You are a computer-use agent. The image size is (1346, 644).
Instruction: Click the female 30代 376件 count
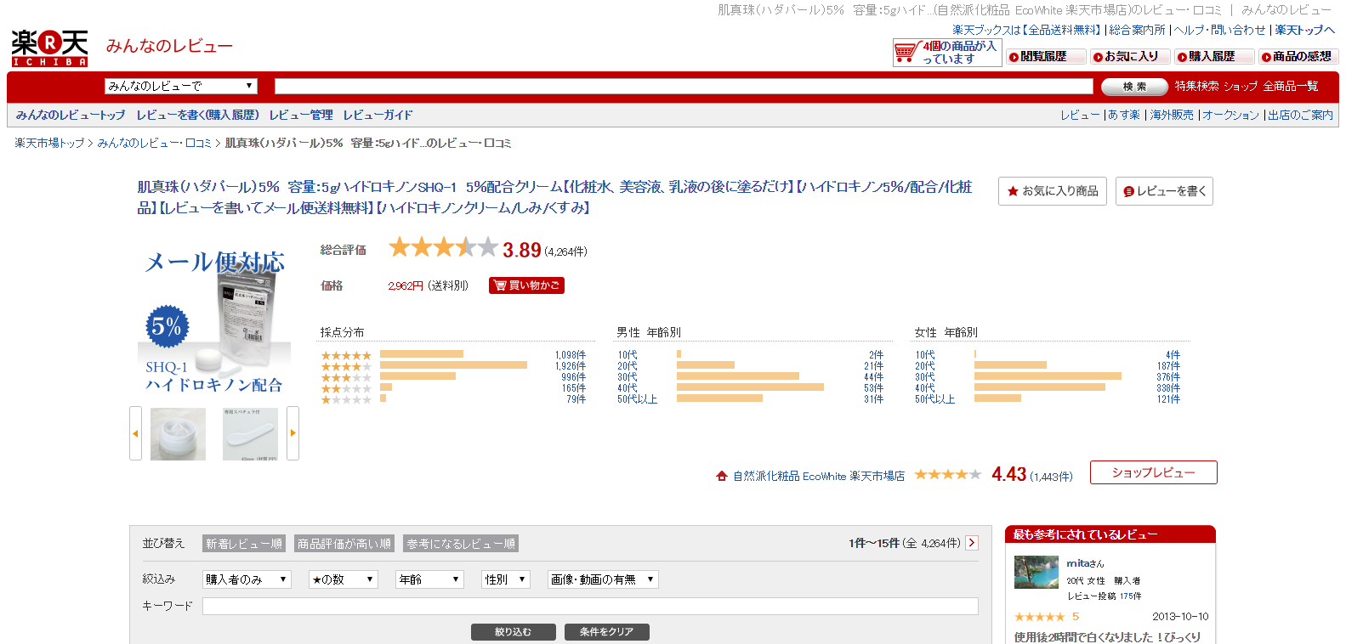(1168, 377)
